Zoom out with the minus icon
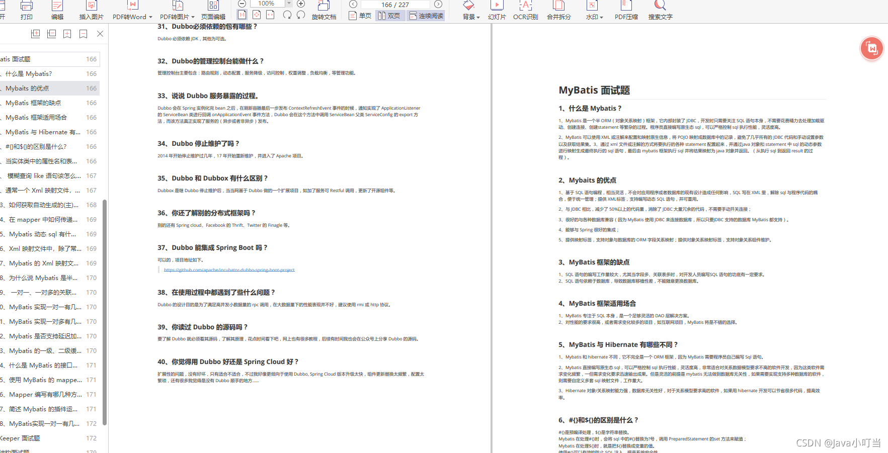 point(242,4)
